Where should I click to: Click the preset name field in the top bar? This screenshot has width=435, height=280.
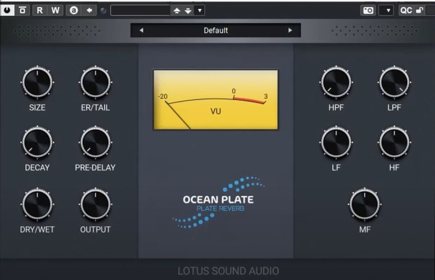(x=140, y=10)
